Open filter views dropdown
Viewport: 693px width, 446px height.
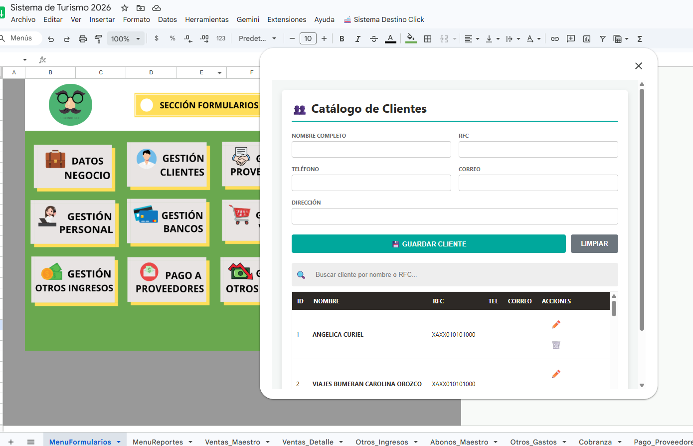(621, 38)
